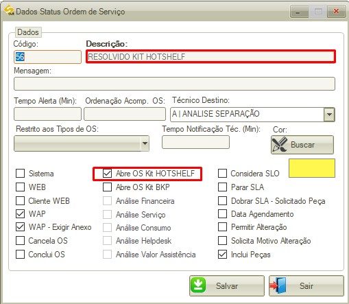Click the blue door icon on Sair
This screenshot has width=349, height=304.
278,285
